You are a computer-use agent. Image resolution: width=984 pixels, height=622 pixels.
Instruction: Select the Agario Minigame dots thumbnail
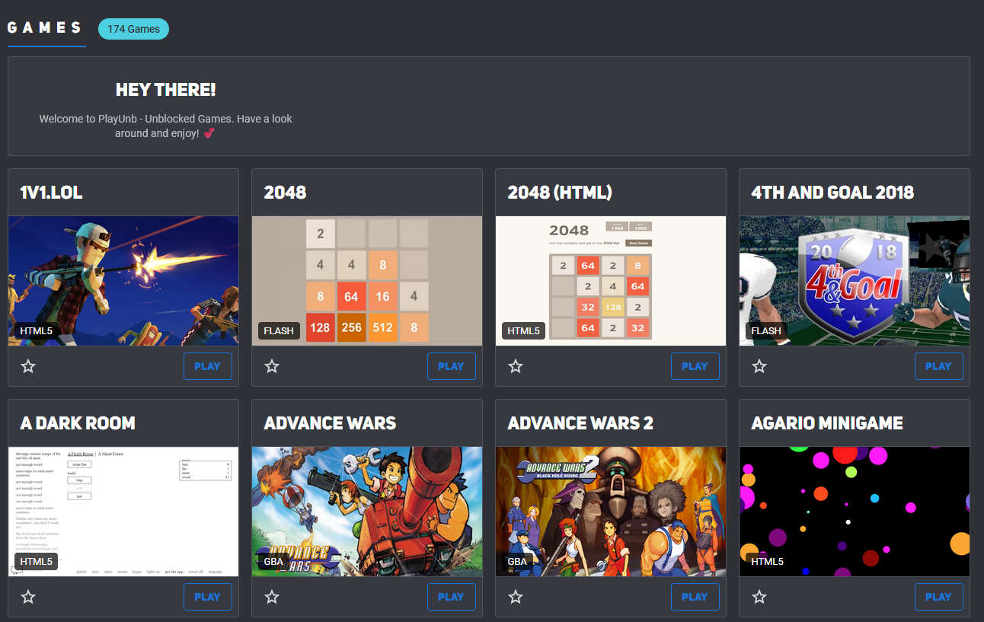(855, 512)
